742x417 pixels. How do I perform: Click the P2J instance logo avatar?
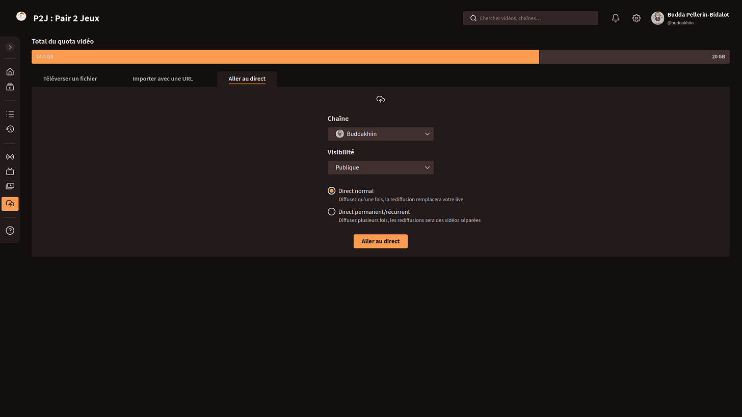click(x=21, y=17)
